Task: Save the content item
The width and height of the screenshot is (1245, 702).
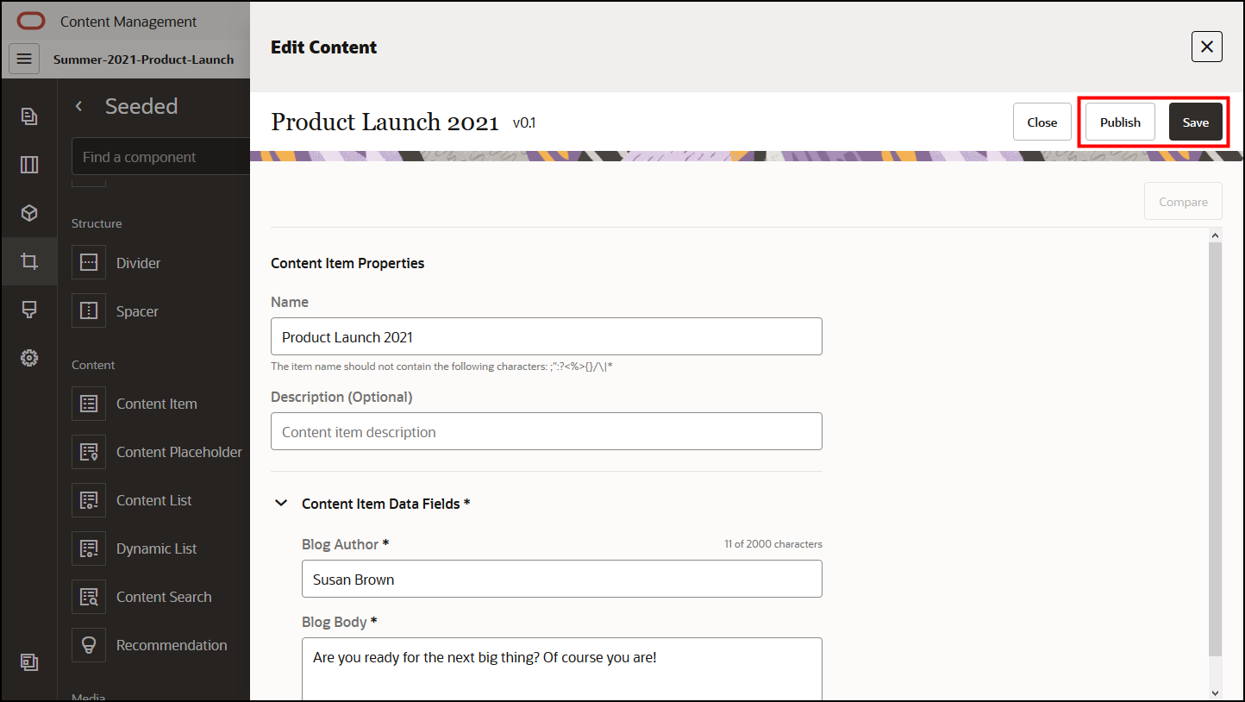Action: click(x=1195, y=122)
